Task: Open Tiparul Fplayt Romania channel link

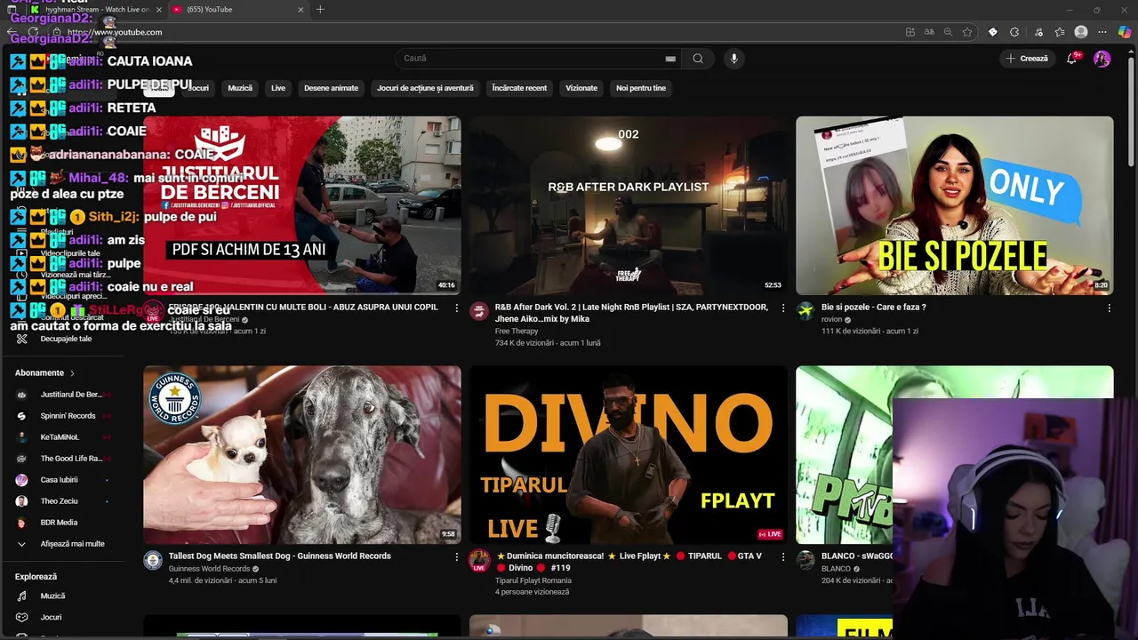Action: (x=533, y=580)
